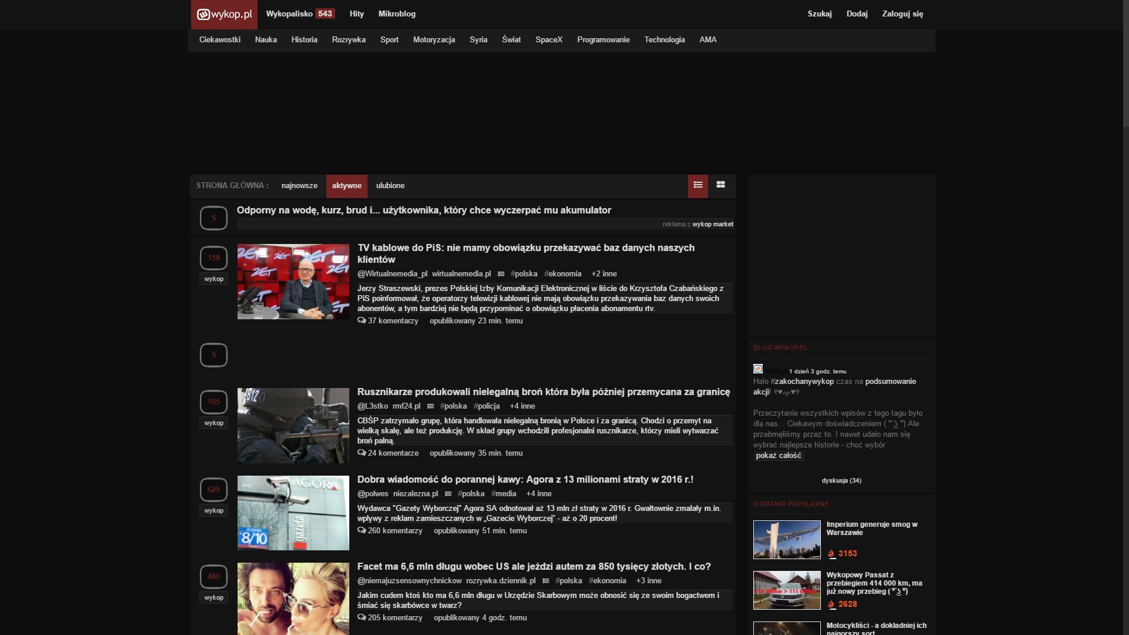Open sponsored Odporny na wodę headline
Viewport: 1129px width, 635px height.
[x=424, y=210]
